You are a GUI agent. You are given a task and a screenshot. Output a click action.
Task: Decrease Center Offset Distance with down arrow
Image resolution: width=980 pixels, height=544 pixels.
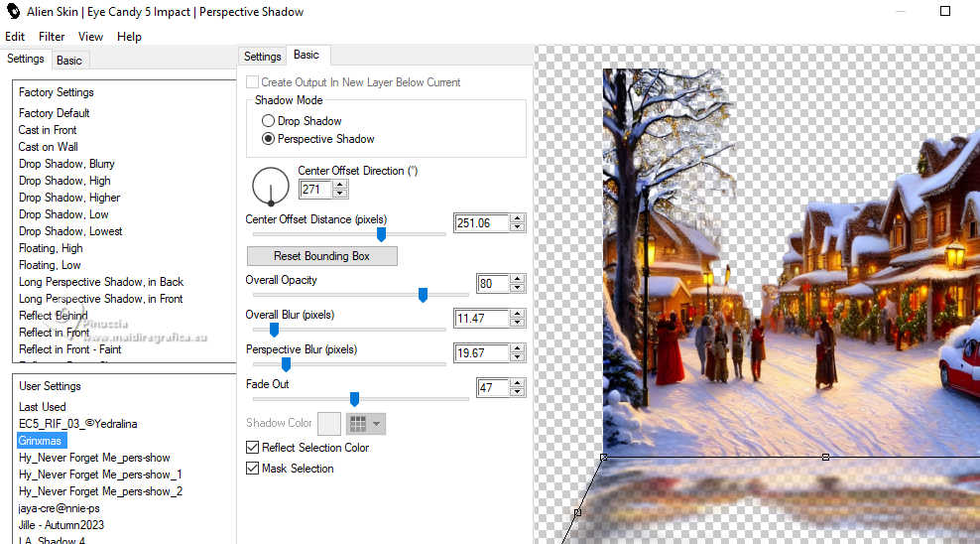517,227
